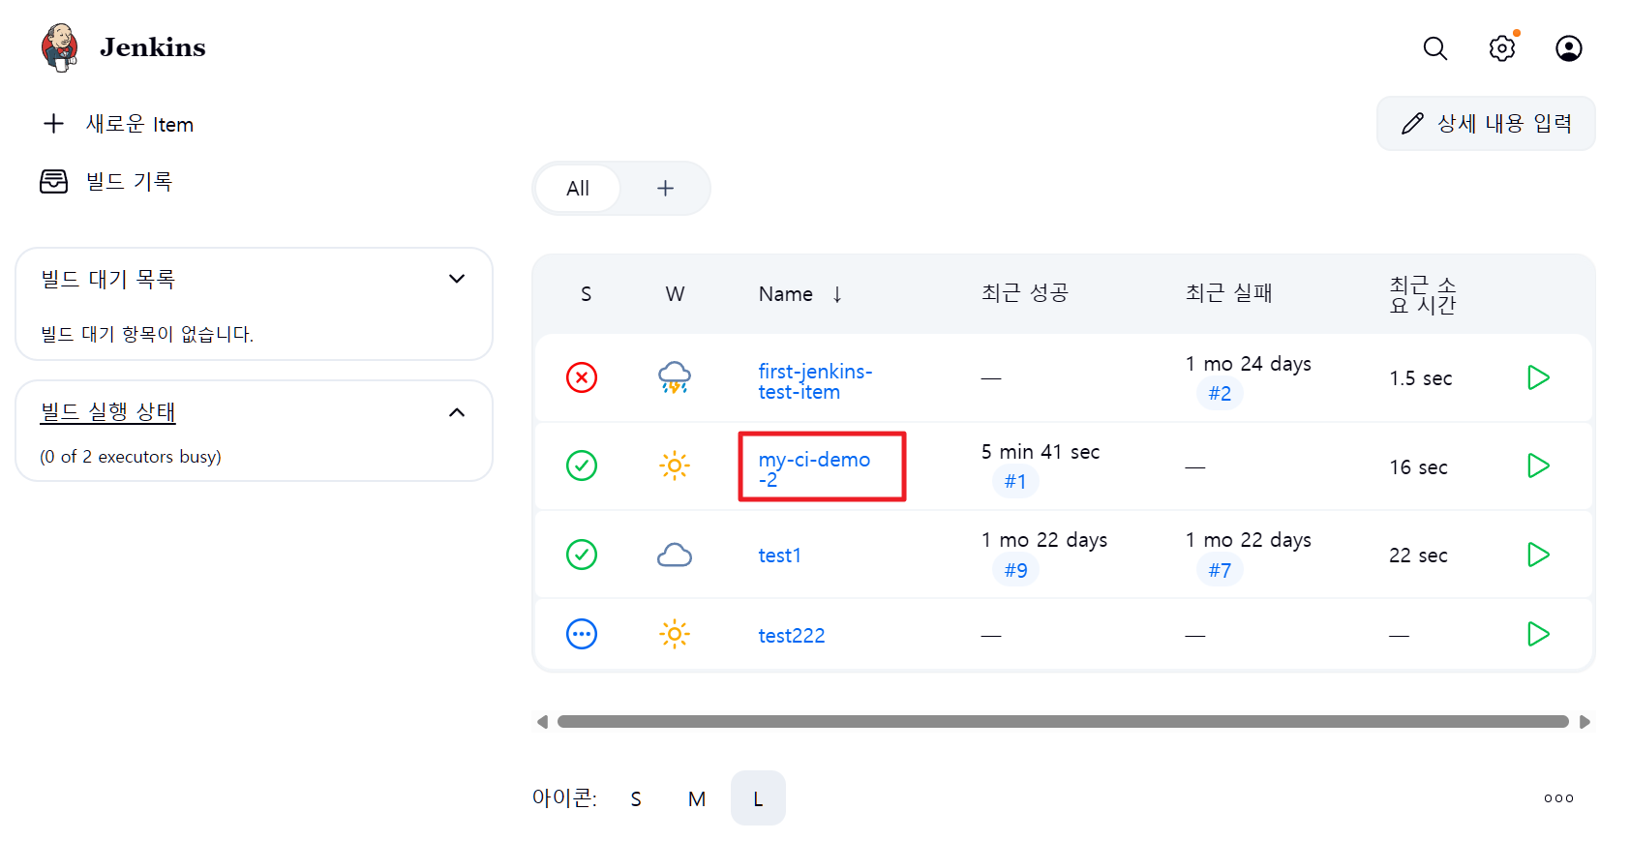Screen dimensions: 1630x841
Task: Open the three-dot more options menu
Action: [1558, 798]
